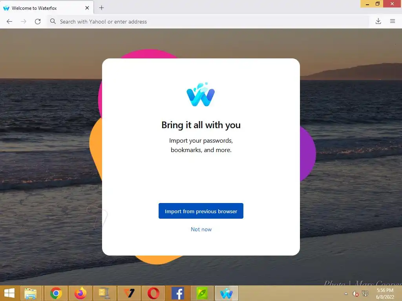The width and height of the screenshot is (402, 301).
Task: Reload the current page
Action: [x=38, y=22]
